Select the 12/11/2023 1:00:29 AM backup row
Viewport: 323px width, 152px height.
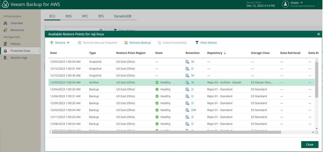[x=182, y=117]
